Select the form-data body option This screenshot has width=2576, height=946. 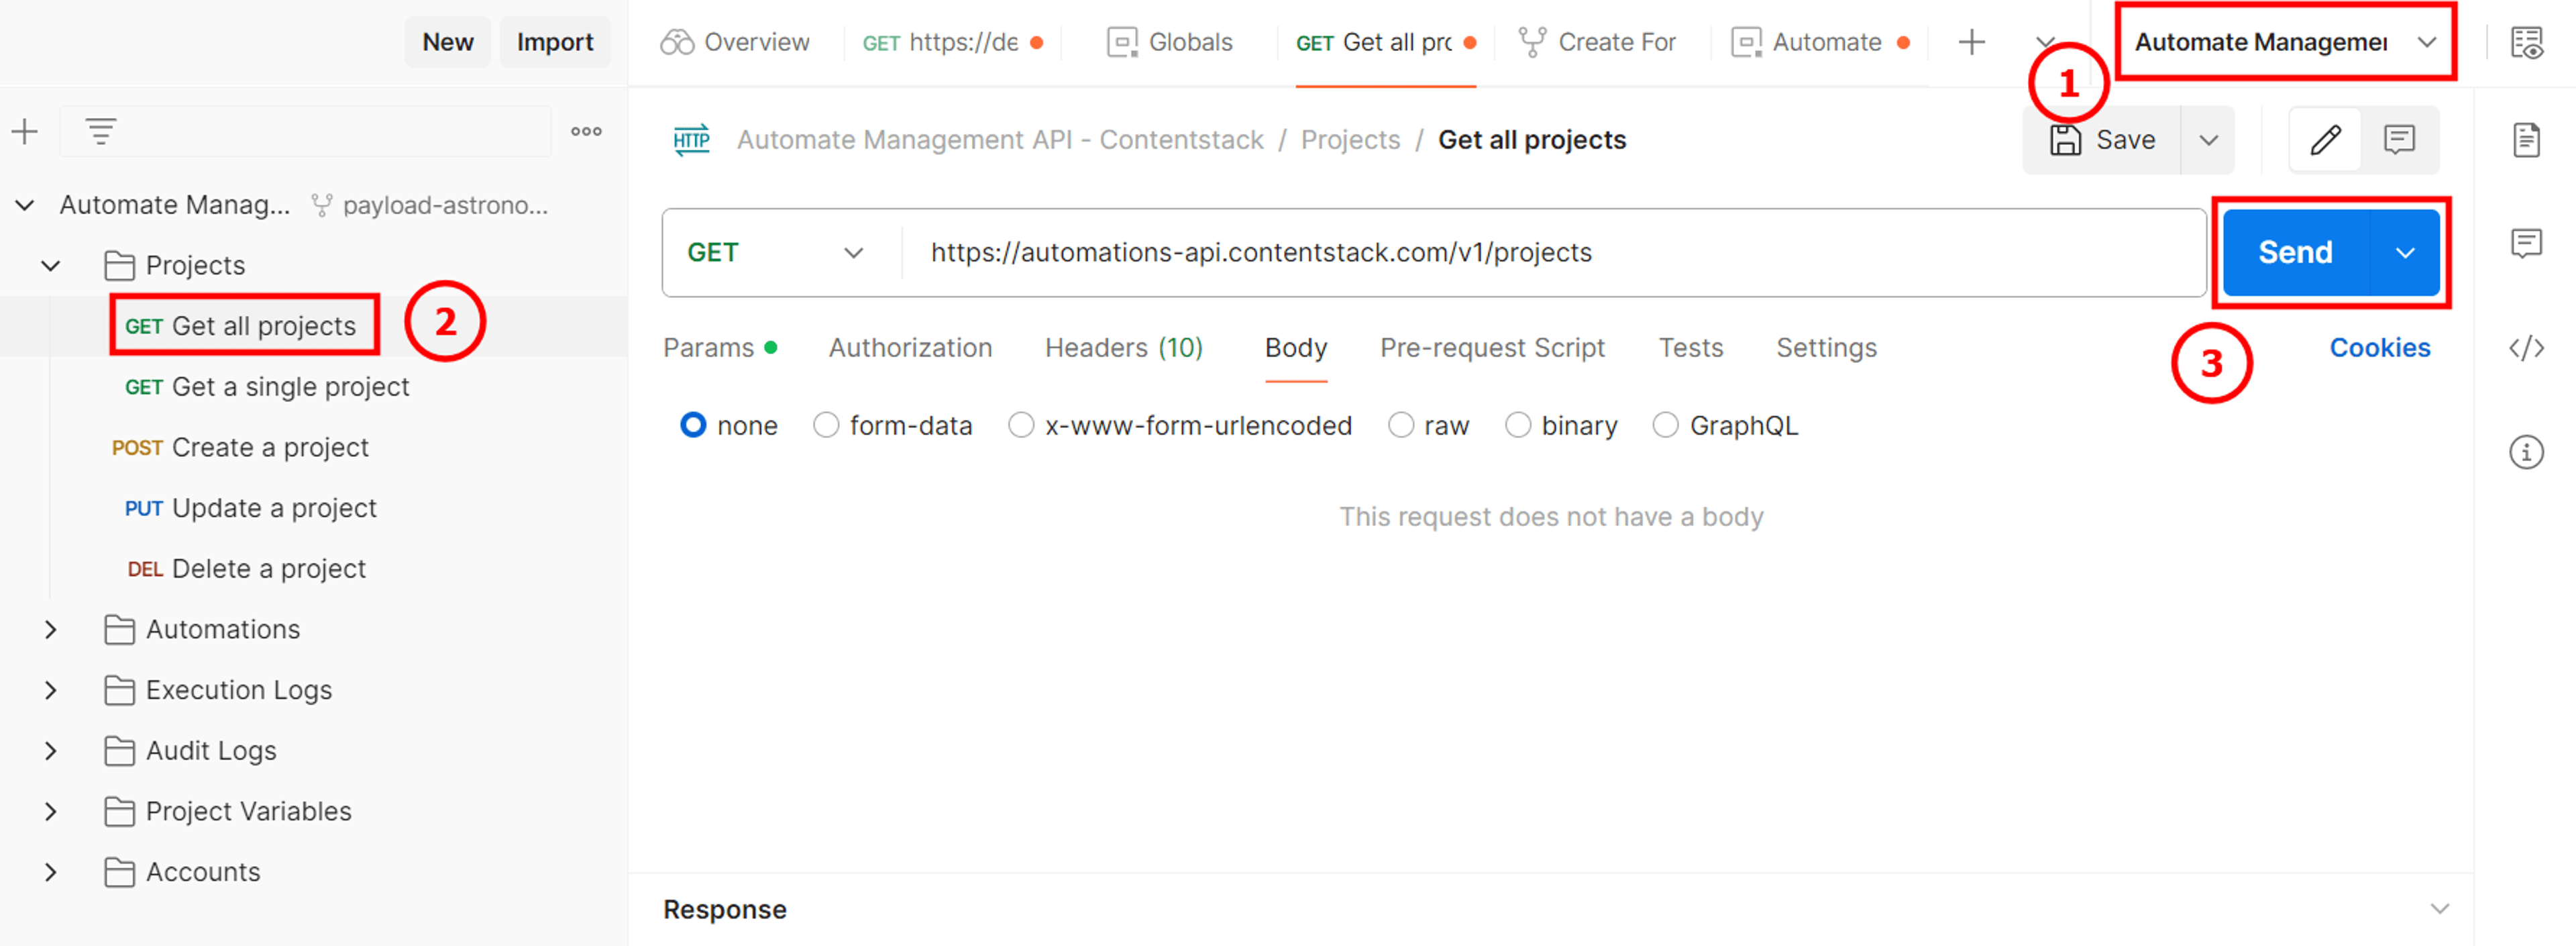click(x=826, y=425)
